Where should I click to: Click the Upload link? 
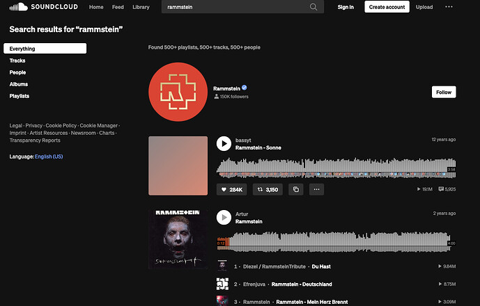pyautogui.click(x=424, y=7)
